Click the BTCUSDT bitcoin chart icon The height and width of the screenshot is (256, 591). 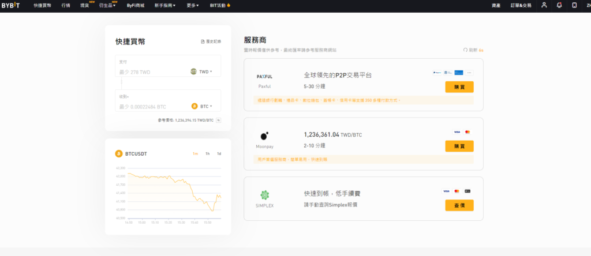(119, 153)
